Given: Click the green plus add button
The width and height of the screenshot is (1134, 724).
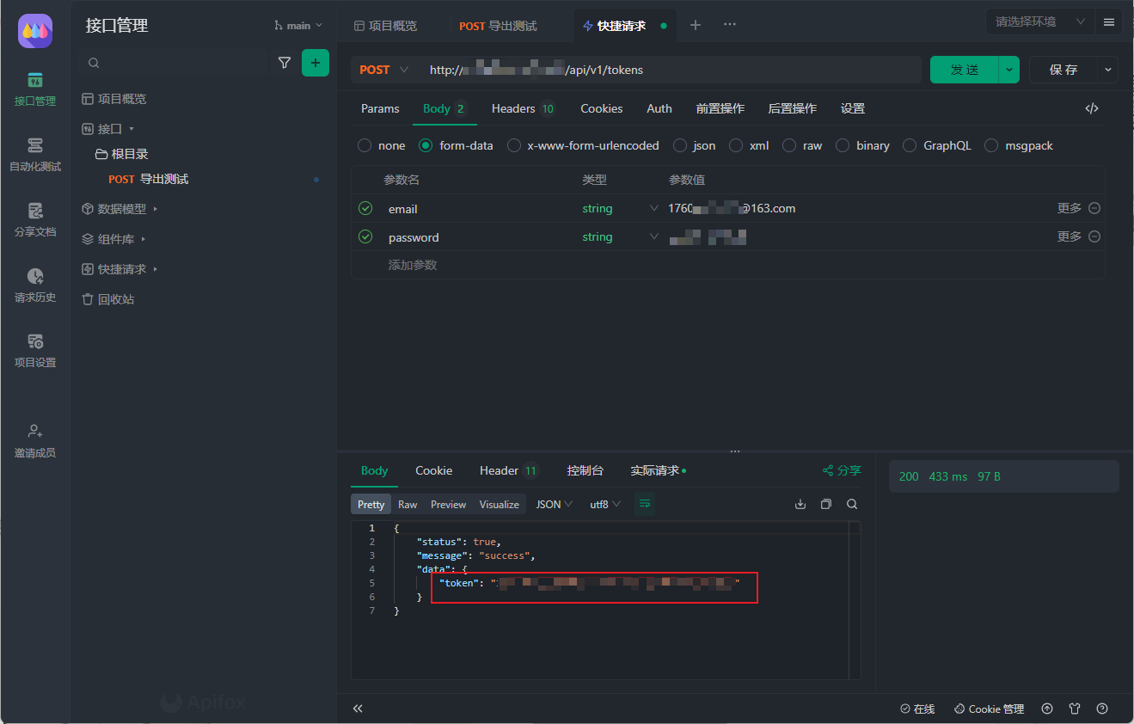Looking at the screenshot, I should pyautogui.click(x=316, y=63).
